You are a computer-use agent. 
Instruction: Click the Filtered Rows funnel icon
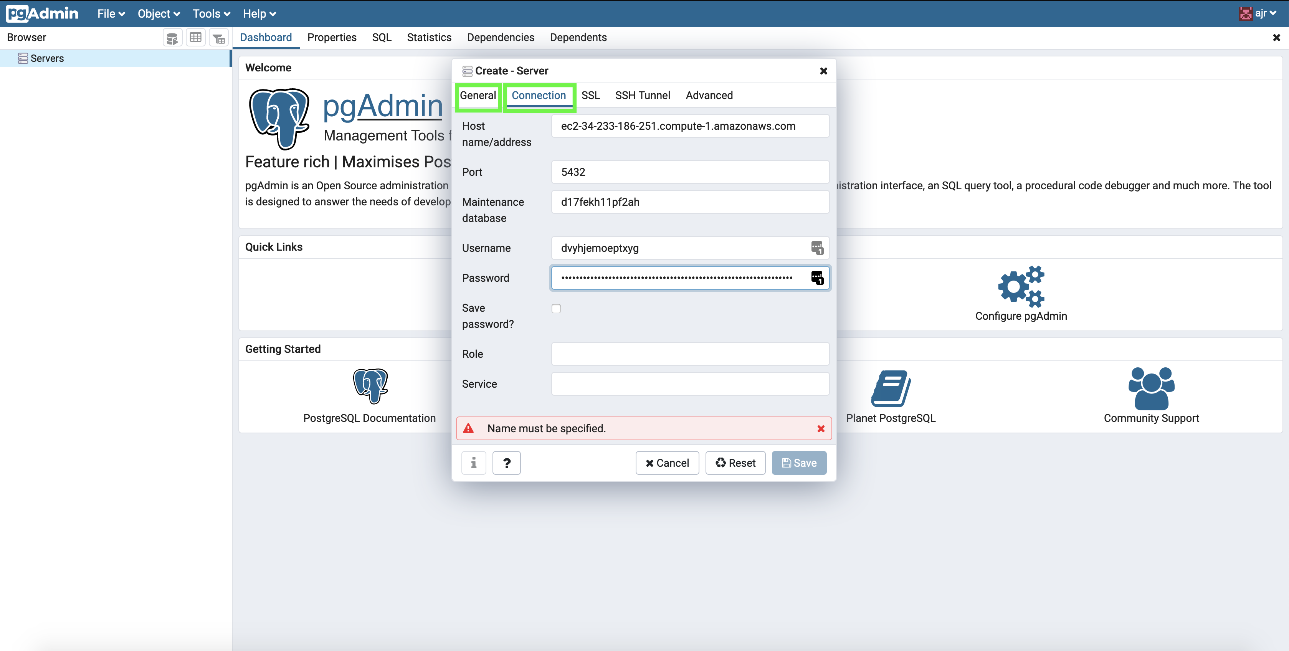point(219,37)
